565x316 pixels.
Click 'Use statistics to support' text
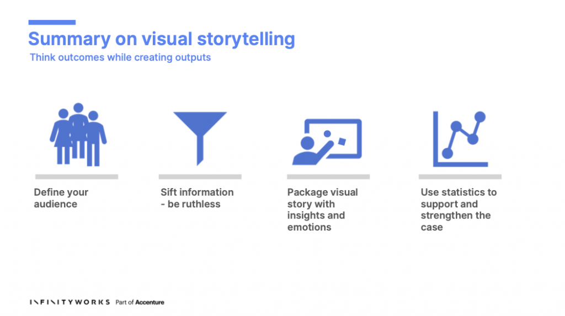click(x=459, y=210)
